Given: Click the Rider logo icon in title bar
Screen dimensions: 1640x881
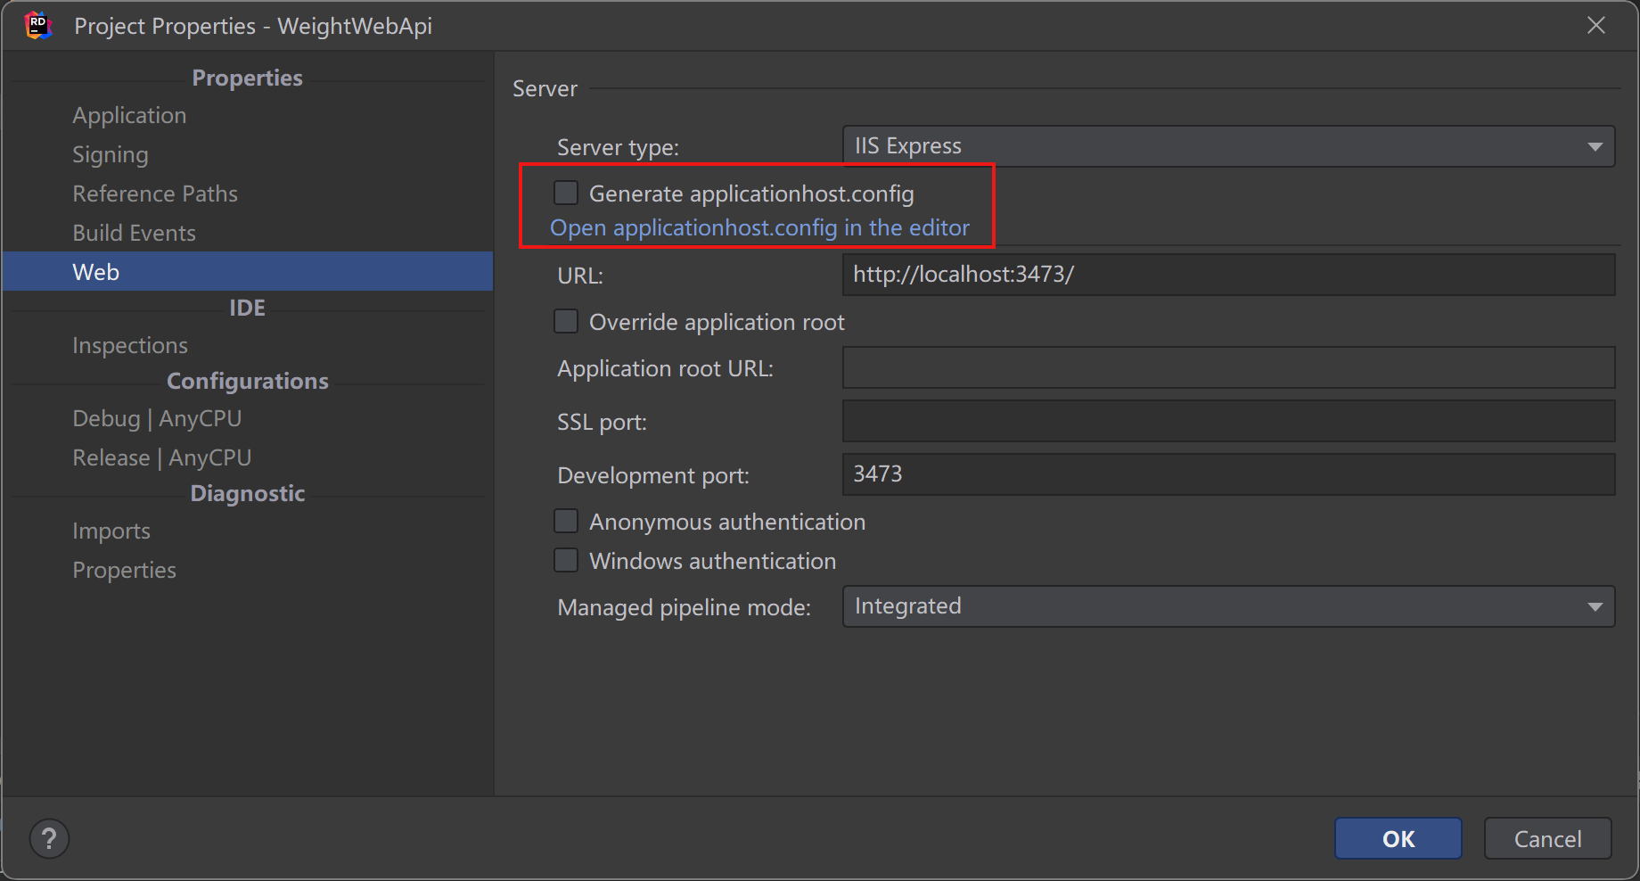Looking at the screenshot, I should point(38,25).
